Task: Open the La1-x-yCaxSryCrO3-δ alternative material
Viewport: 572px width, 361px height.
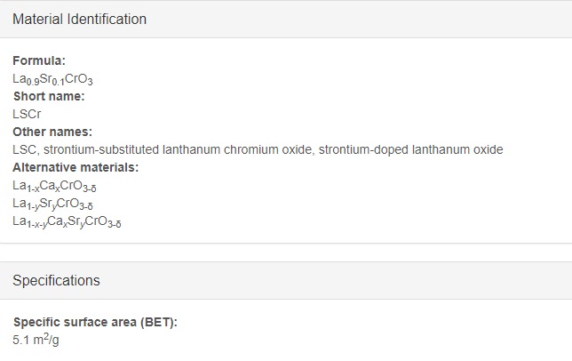Action: [x=67, y=222]
